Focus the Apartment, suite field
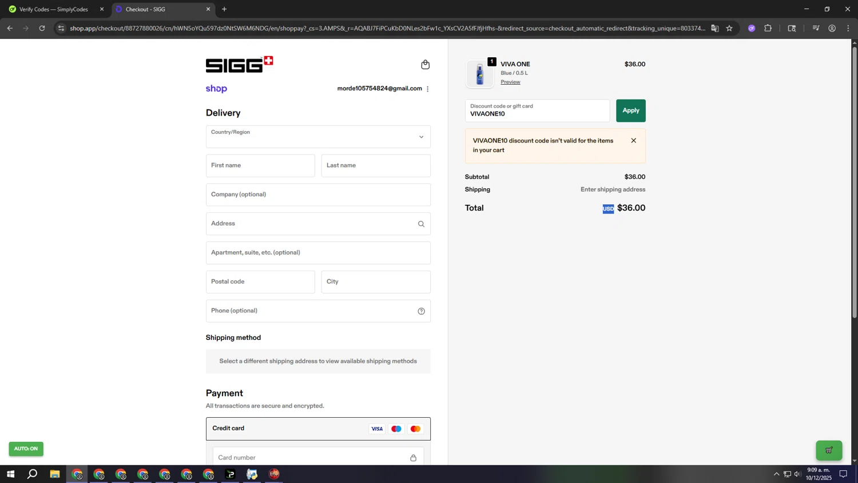The image size is (858, 483). [x=318, y=253]
